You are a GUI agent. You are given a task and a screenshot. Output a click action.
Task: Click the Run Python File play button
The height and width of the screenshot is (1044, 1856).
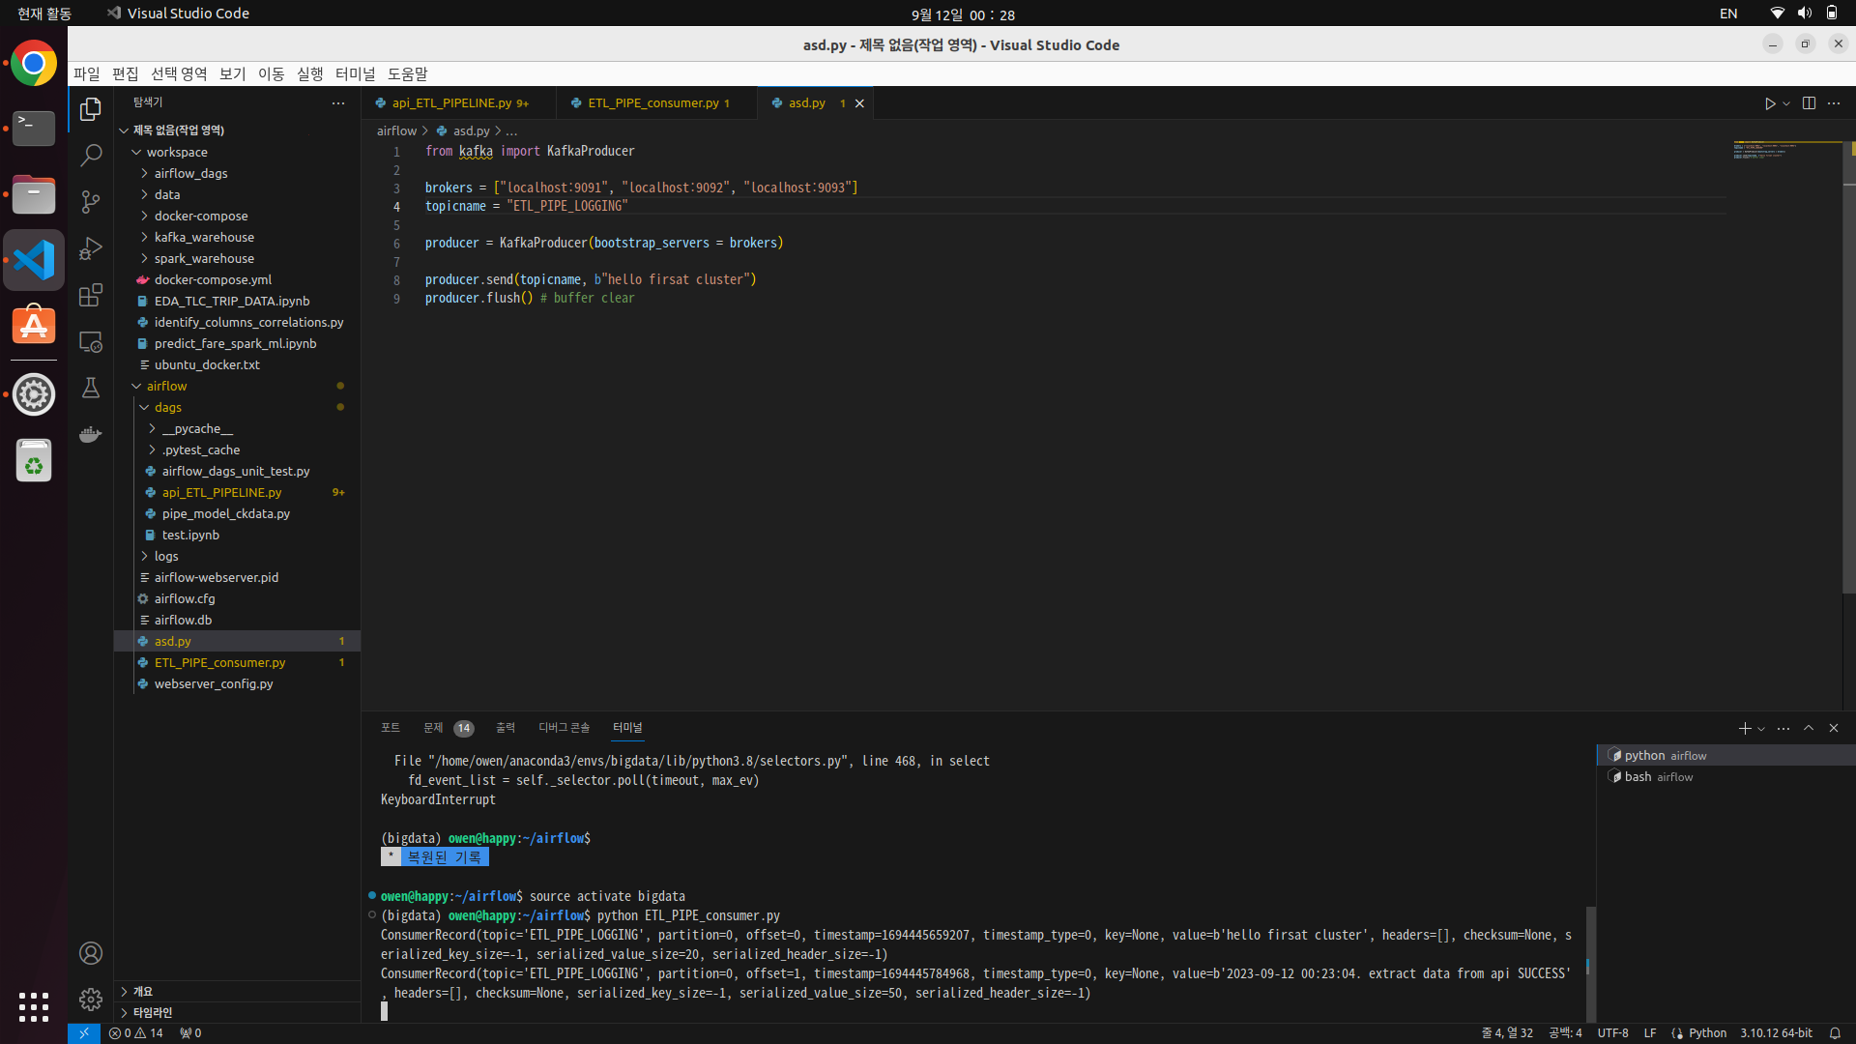coord(1769,103)
